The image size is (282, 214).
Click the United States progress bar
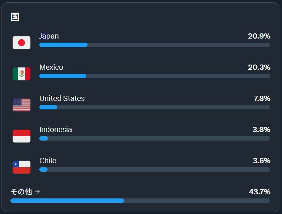[x=154, y=107]
